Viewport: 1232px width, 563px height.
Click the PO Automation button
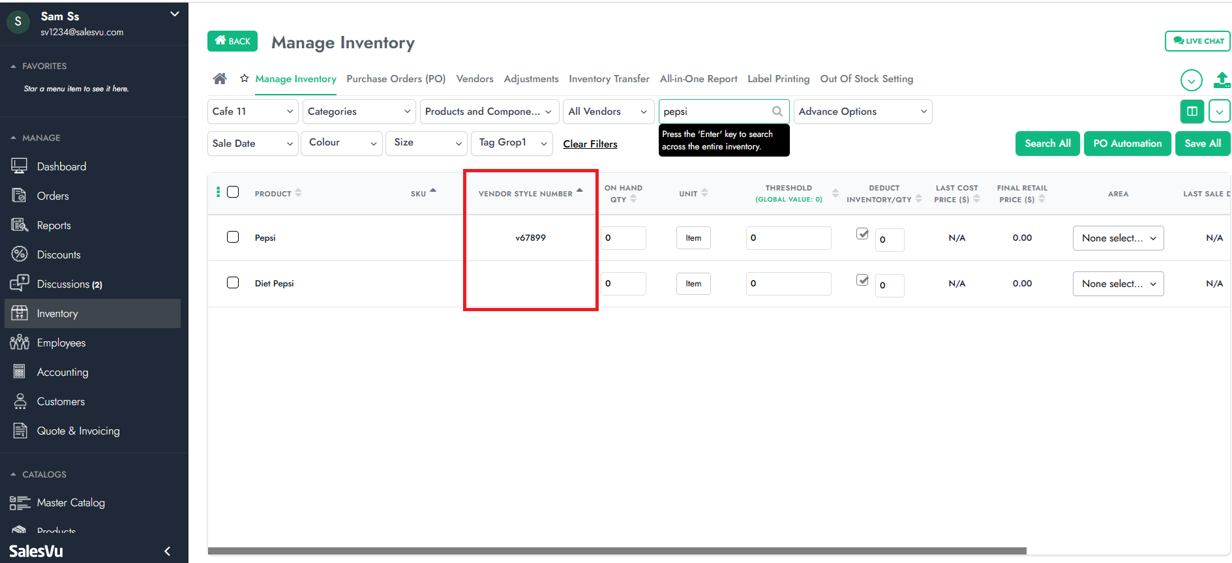(1127, 144)
